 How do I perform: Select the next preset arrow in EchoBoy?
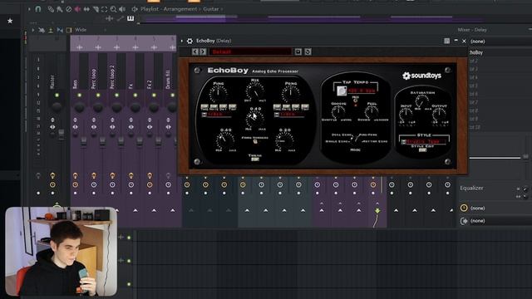[203, 51]
